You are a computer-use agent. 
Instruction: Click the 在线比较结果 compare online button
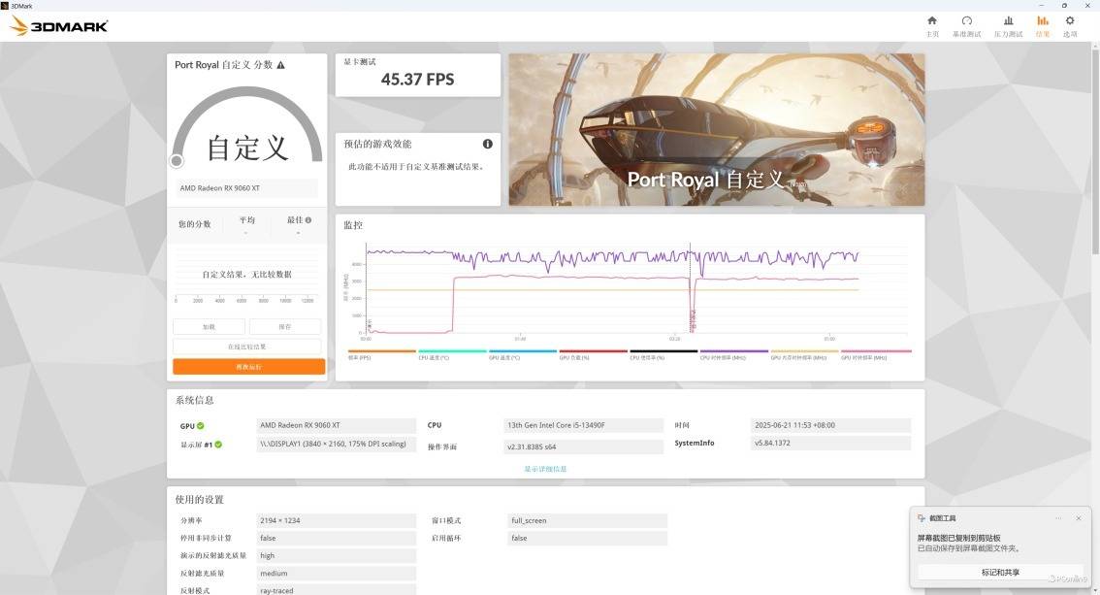[x=246, y=347]
